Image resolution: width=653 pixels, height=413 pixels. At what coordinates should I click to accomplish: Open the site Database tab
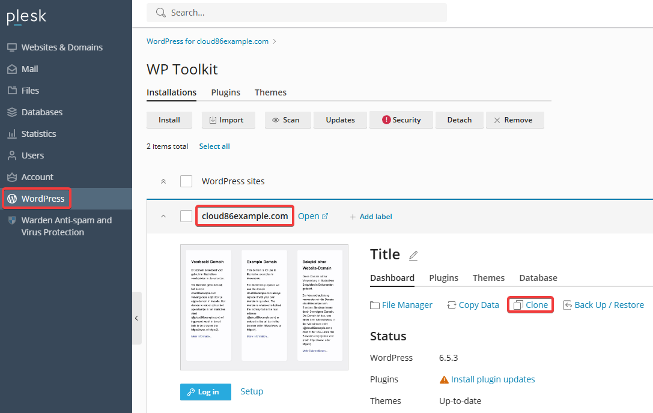[538, 278]
